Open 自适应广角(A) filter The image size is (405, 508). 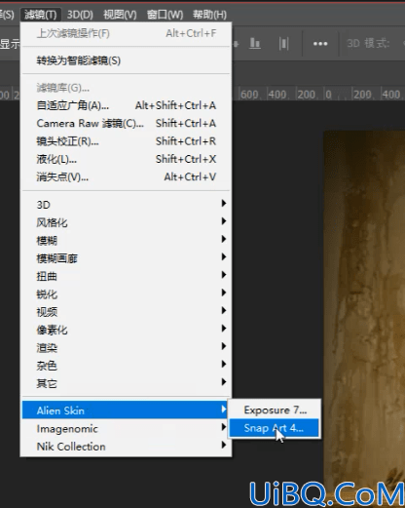click(x=126, y=105)
